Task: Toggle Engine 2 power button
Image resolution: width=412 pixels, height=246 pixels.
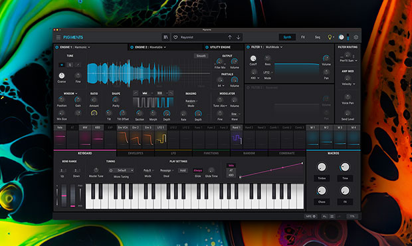Action: (132, 47)
